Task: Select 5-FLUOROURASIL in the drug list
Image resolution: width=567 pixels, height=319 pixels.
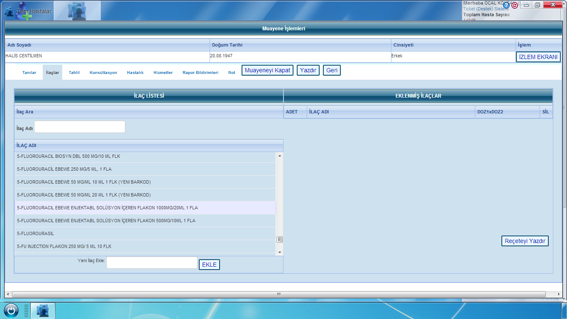Action: [x=36, y=233]
